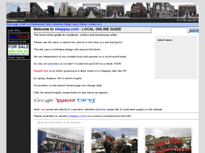Open the Yahoo! search results logo
Viewport: 205px width, 153px height.
pos(65,101)
